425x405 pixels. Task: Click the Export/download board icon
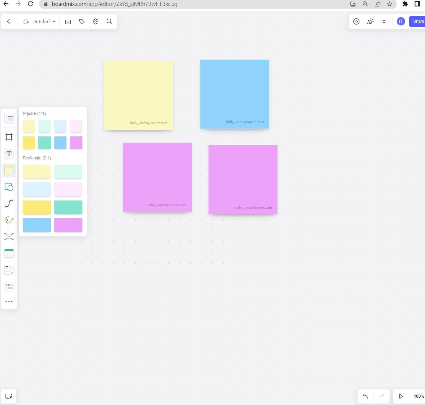click(x=68, y=21)
